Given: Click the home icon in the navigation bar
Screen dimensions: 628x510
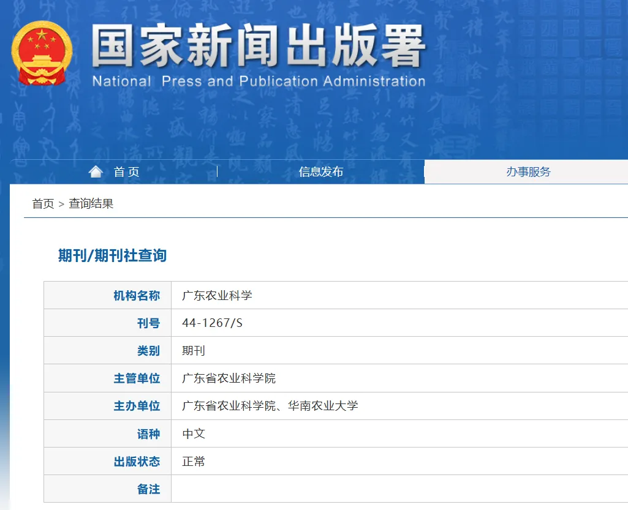Looking at the screenshot, I should point(96,171).
